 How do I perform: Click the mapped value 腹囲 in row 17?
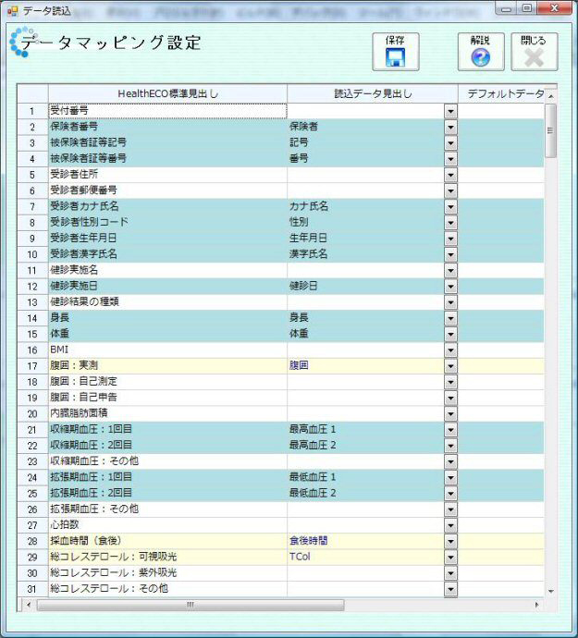299,365
